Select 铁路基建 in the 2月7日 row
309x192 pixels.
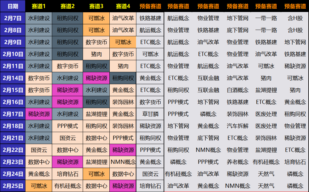pyautogui.click(x=150, y=18)
